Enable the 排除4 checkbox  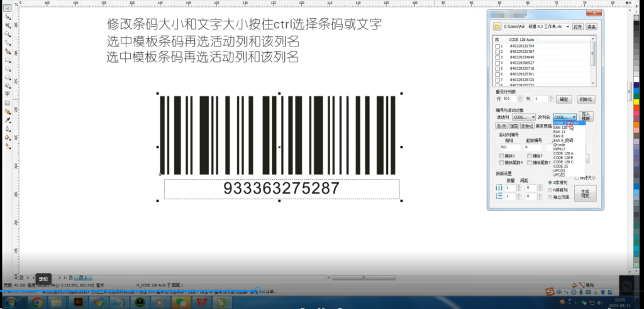501,156
